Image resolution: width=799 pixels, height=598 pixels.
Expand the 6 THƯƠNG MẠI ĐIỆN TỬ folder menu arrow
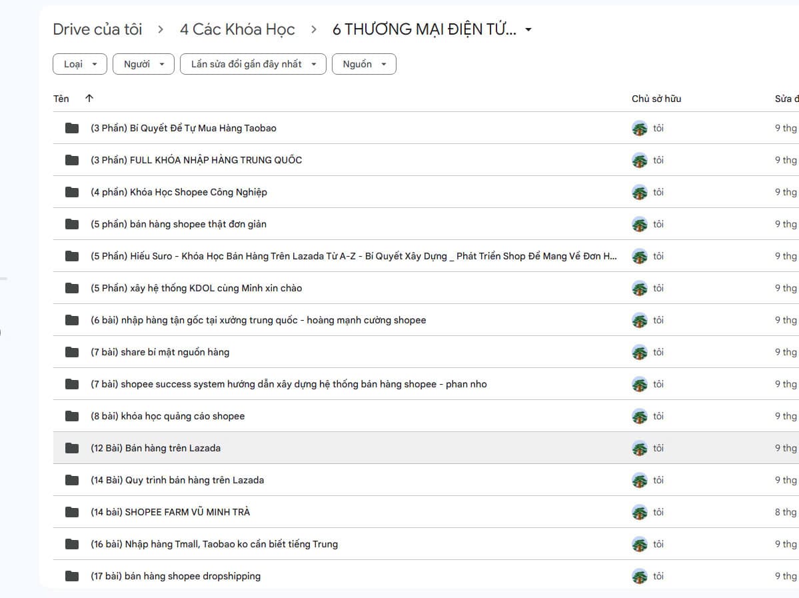(x=528, y=29)
